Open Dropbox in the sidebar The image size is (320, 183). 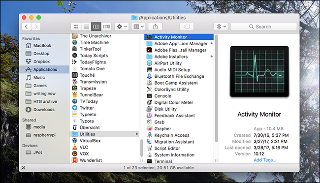[x=42, y=61]
